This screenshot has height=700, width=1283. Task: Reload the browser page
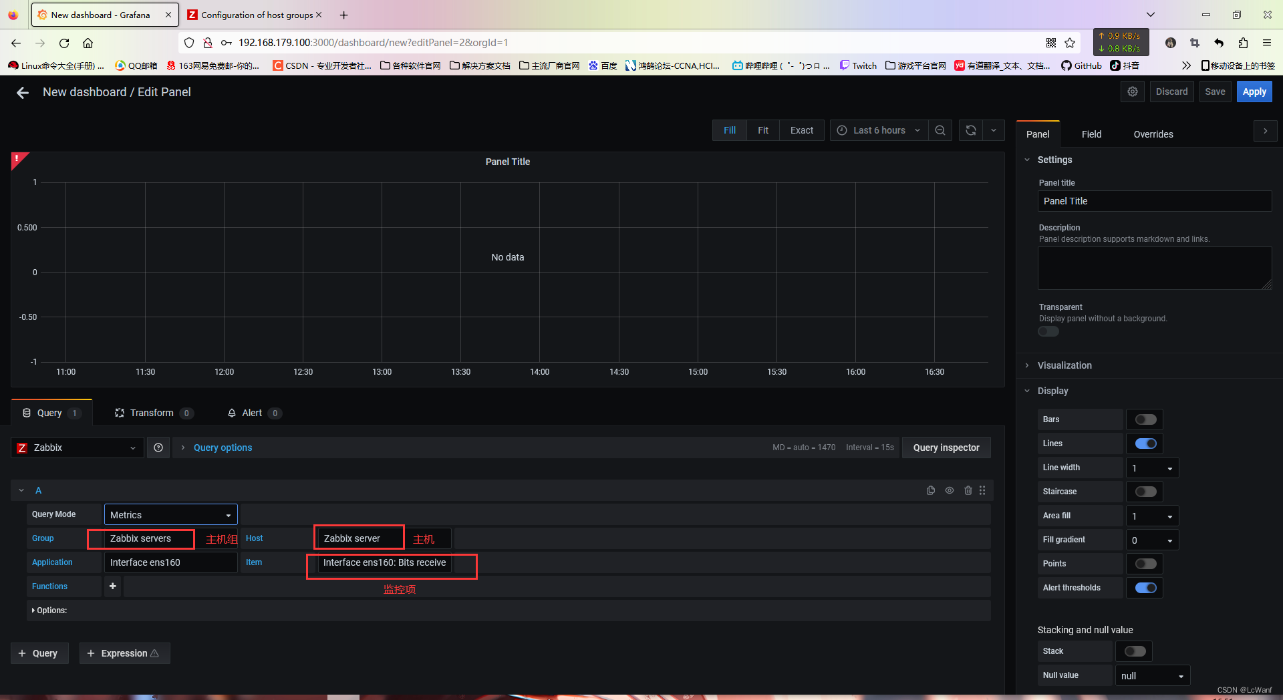coord(64,43)
